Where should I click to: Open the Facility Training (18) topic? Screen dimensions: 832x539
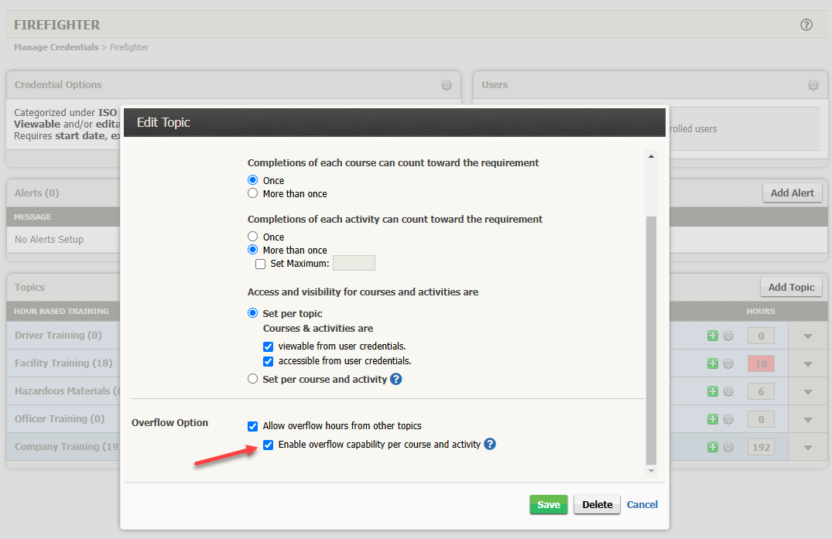pos(63,363)
